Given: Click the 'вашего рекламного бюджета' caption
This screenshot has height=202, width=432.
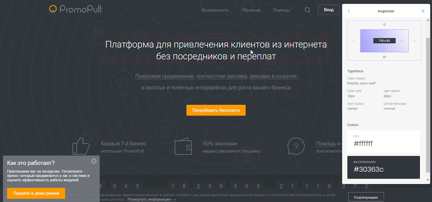Looking at the screenshot, I should [x=232, y=151].
